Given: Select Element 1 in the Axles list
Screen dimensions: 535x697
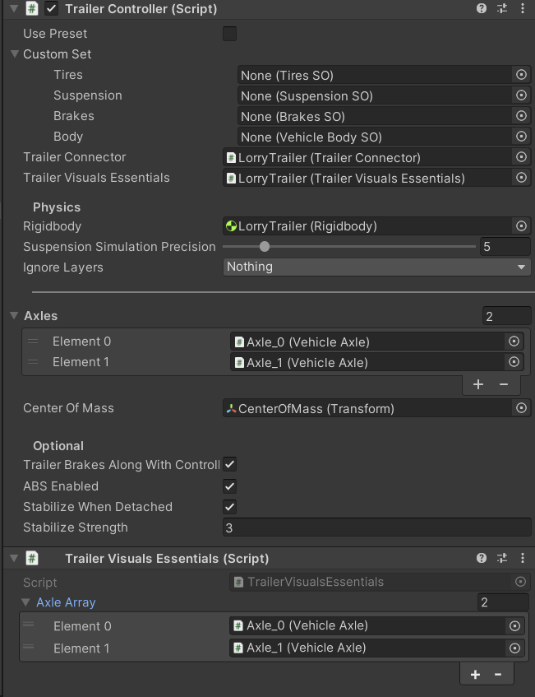Looking at the screenshot, I should (x=81, y=362).
